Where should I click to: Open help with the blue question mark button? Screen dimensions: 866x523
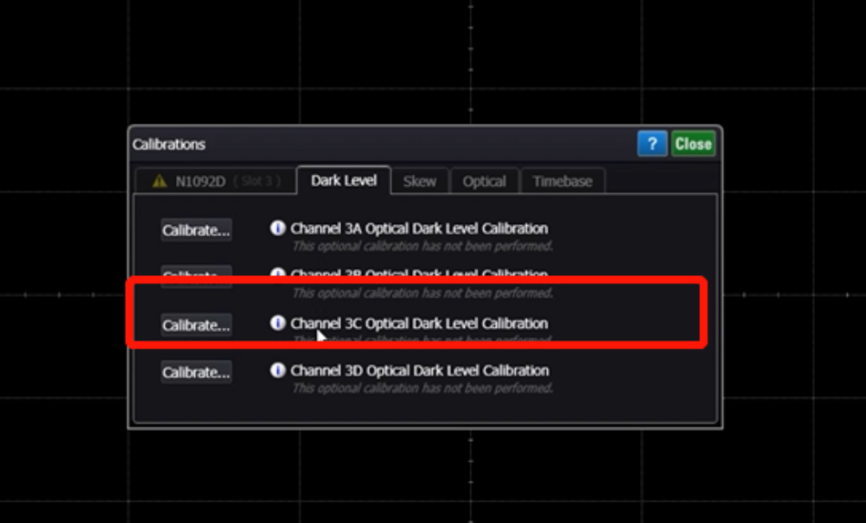(x=652, y=144)
